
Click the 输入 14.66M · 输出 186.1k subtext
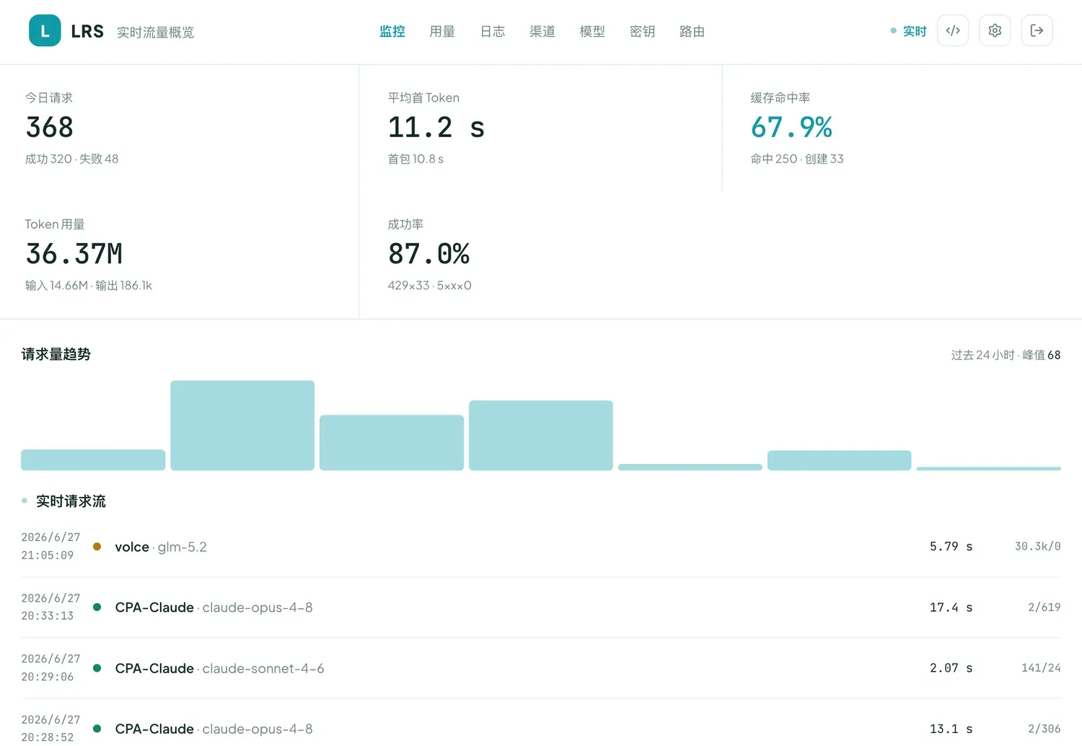pyautogui.click(x=89, y=286)
